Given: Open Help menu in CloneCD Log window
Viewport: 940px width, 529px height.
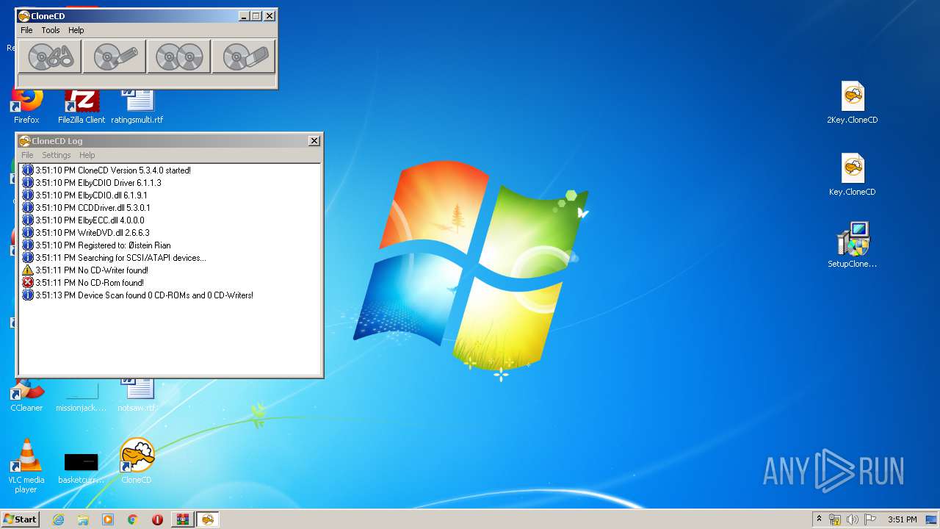Looking at the screenshot, I should pyautogui.click(x=87, y=155).
